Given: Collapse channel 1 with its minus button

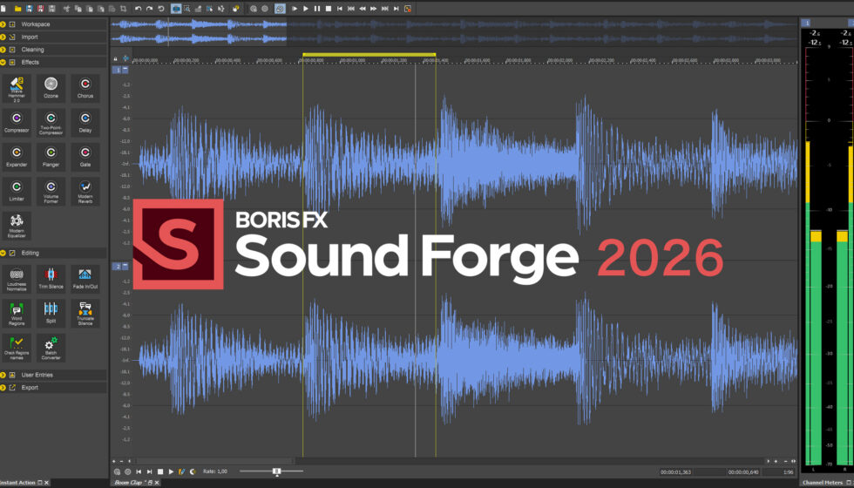Looking at the screenshot, I should [125, 70].
